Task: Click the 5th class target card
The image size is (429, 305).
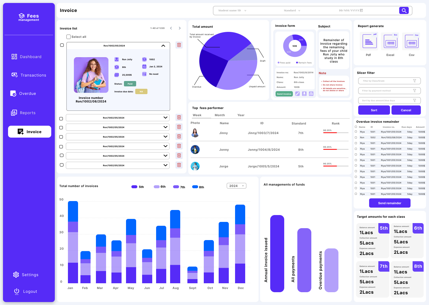Action: [373, 240]
